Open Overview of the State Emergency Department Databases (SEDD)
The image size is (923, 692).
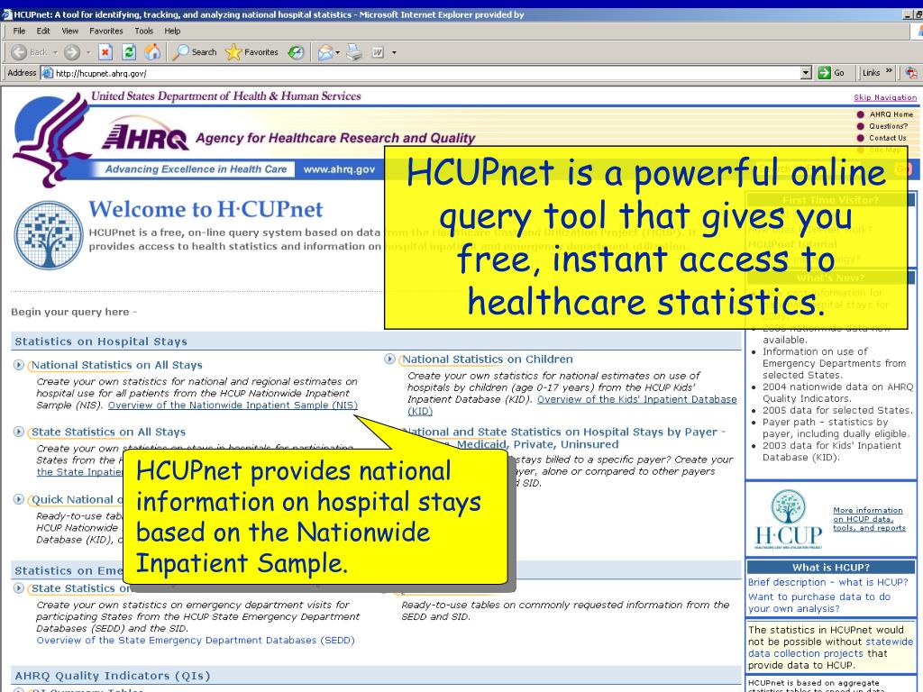[x=196, y=641]
